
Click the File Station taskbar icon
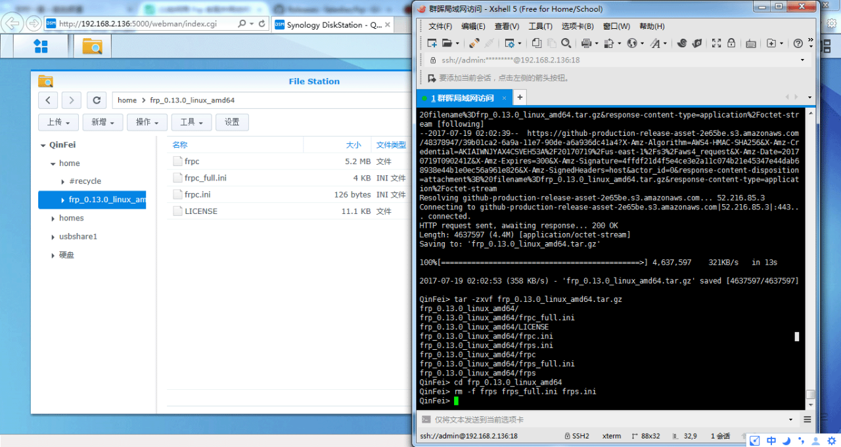[x=92, y=46]
